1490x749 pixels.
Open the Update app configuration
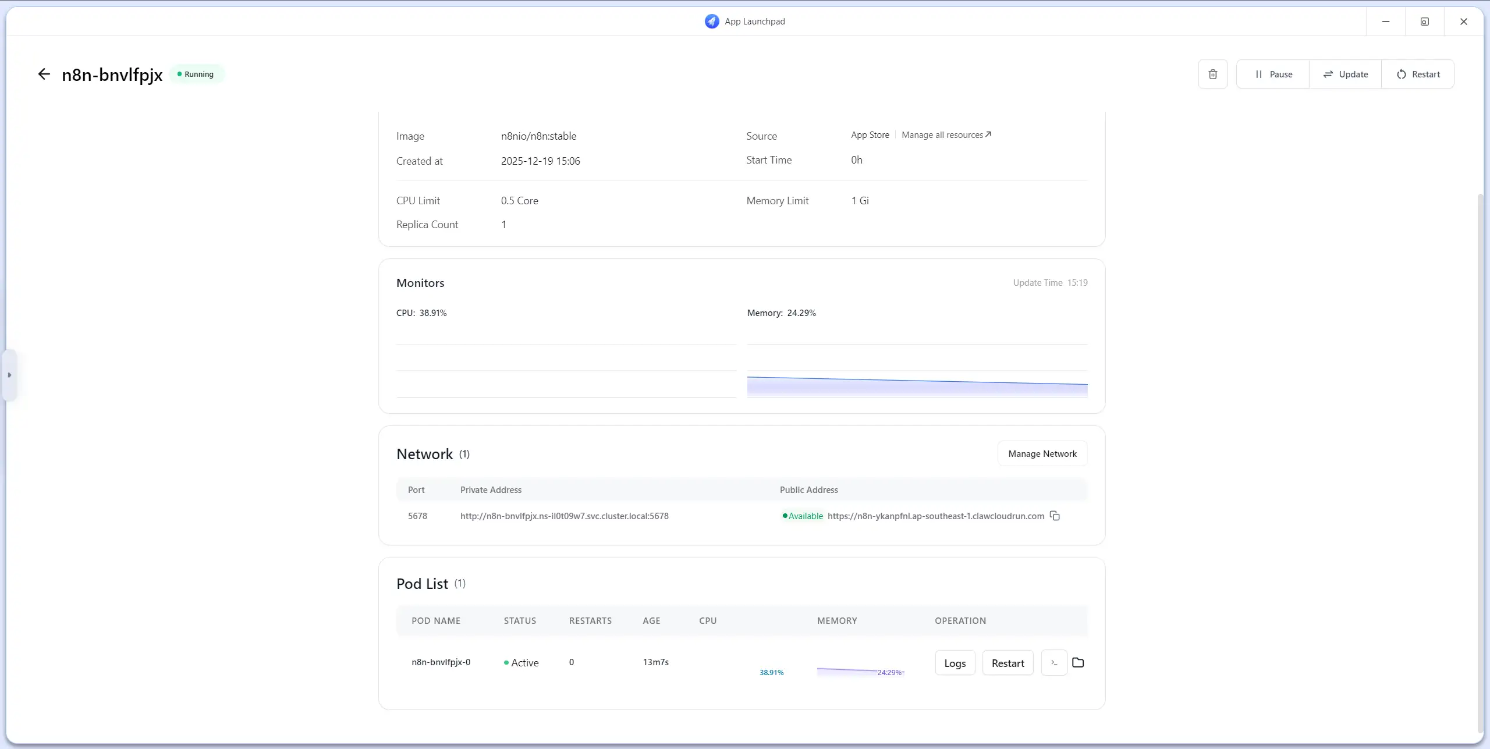tap(1345, 74)
